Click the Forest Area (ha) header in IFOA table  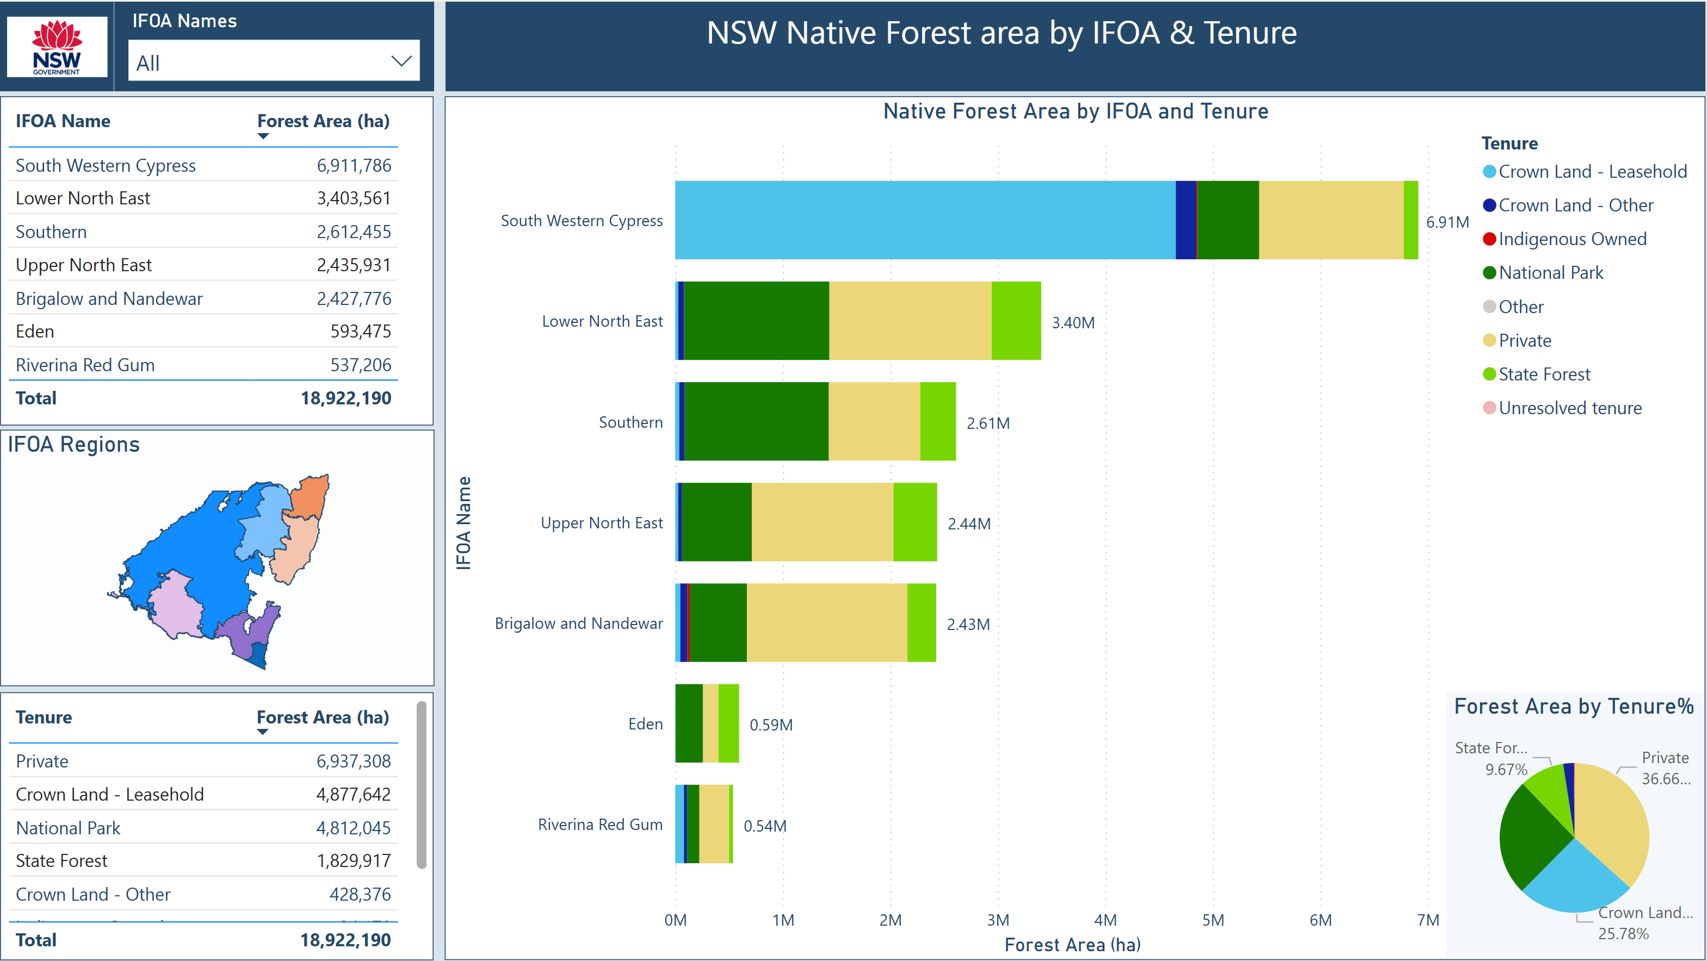[x=323, y=121]
